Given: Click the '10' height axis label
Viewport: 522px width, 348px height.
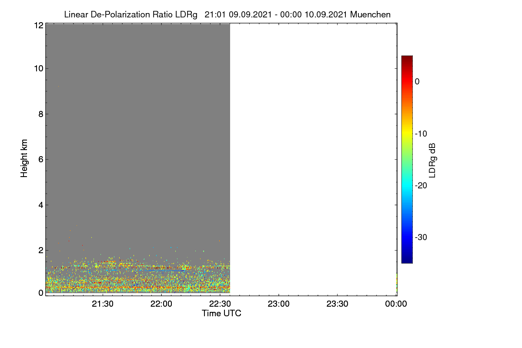Looking at the screenshot, I should point(38,68).
